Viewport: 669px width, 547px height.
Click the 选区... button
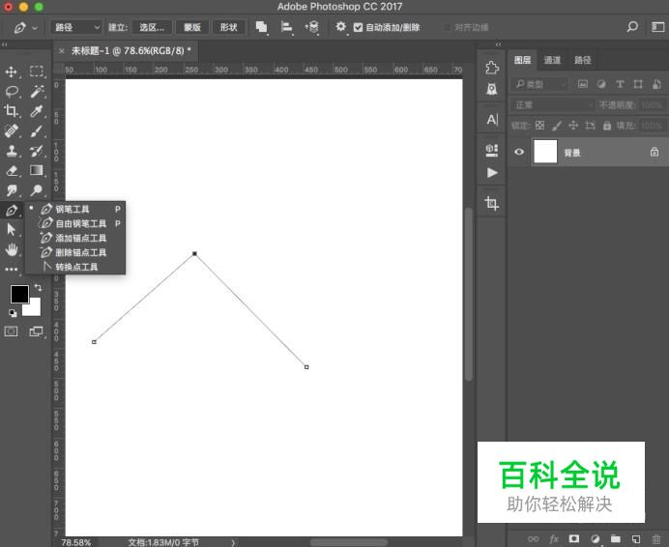tap(152, 27)
